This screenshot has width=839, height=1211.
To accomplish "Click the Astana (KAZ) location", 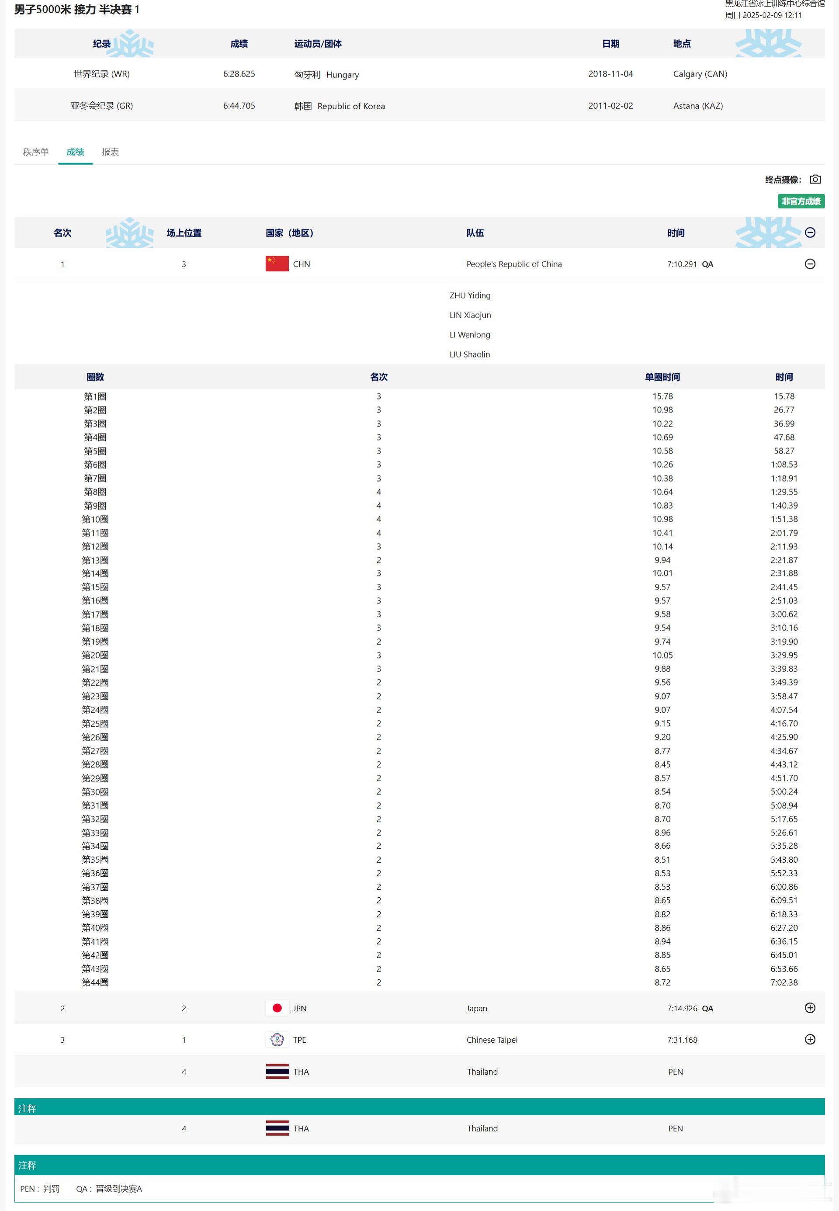I will tap(698, 106).
